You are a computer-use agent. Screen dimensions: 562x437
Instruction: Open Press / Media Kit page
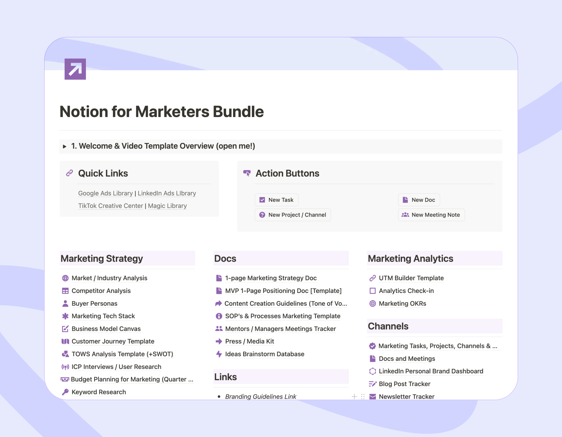click(250, 342)
